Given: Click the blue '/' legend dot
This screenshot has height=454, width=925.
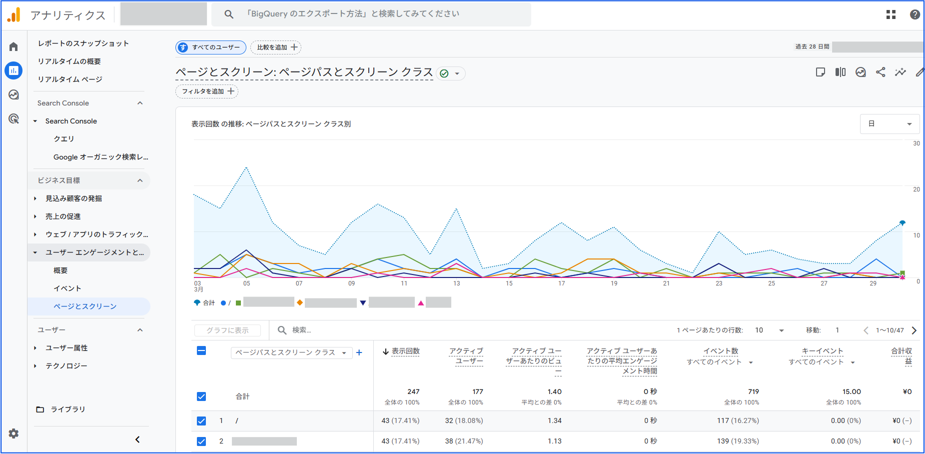Looking at the screenshot, I should (223, 303).
